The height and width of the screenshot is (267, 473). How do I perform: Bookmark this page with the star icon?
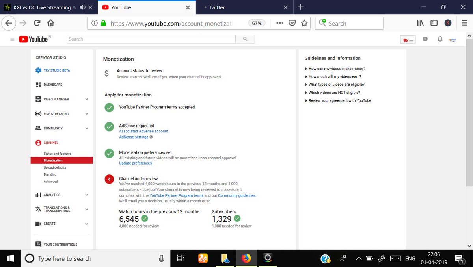[x=304, y=23]
